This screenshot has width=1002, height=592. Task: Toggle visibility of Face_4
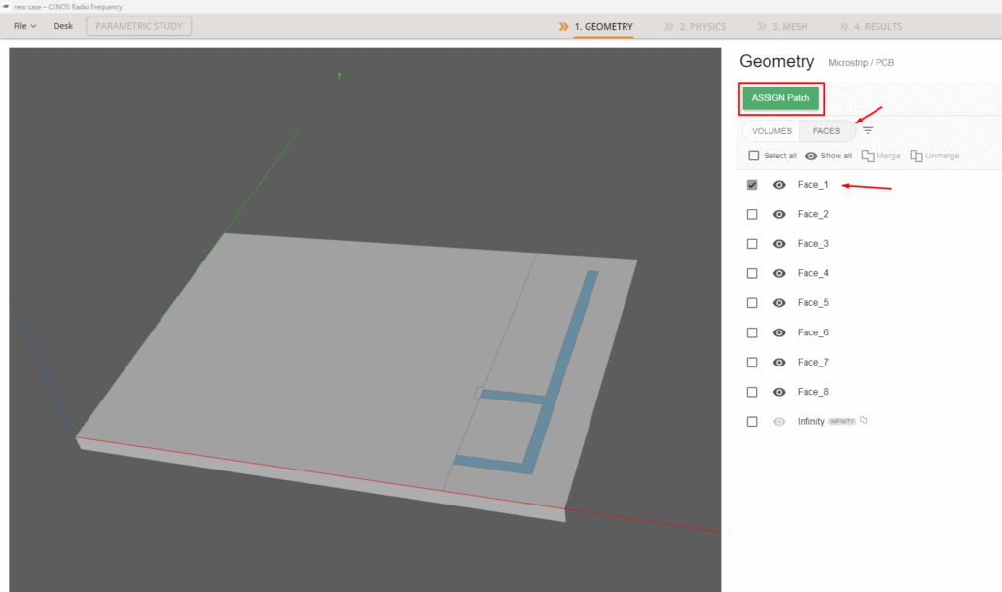pyautogui.click(x=779, y=273)
